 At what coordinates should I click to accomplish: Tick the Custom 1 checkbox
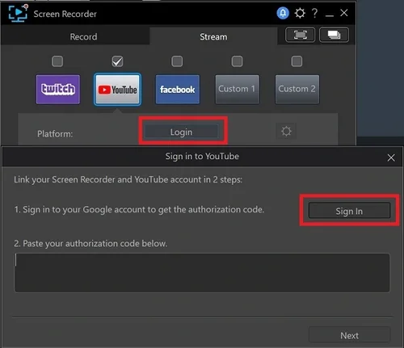point(237,61)
